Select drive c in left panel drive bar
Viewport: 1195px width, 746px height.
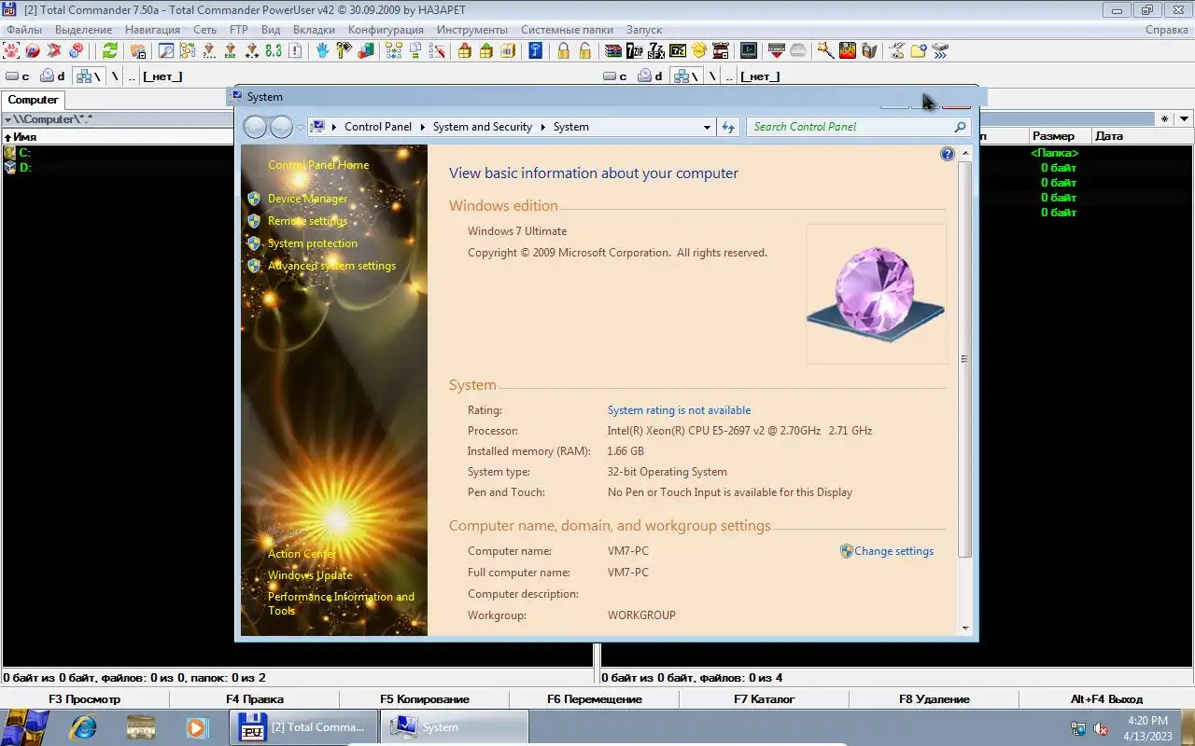(18, 76)
